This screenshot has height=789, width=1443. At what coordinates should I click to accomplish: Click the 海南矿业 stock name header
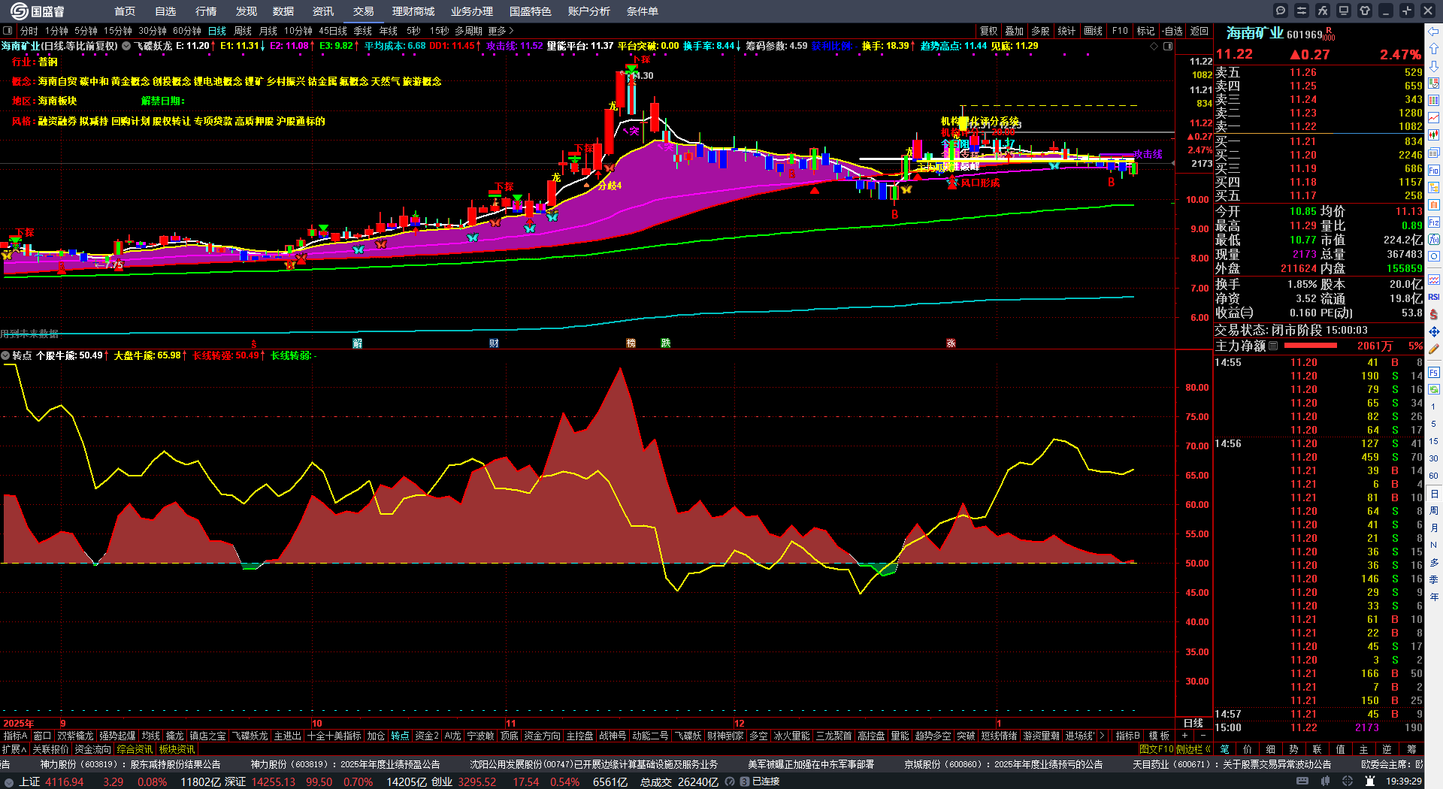[1255, 33]
